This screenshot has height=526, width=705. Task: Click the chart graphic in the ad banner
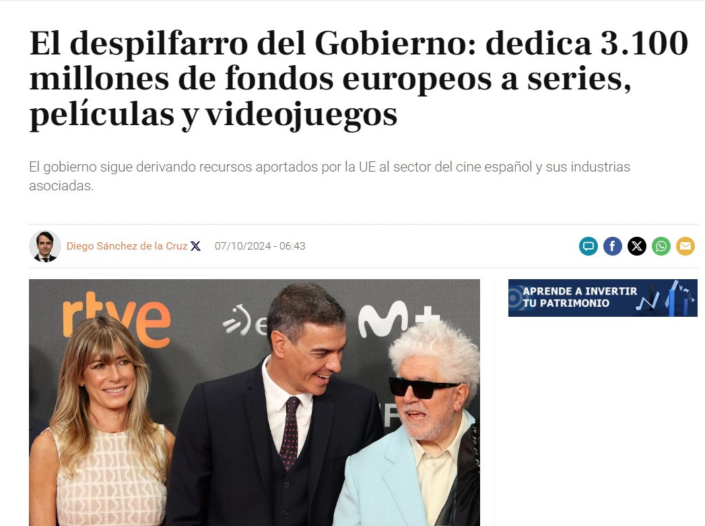(x=666, y=298)
